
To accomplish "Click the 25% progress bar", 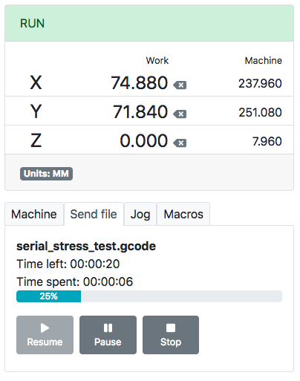I will (149, 296).
